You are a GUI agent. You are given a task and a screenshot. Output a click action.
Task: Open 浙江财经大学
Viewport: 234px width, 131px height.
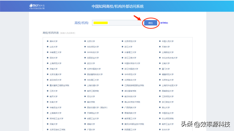tap(168, 102)
